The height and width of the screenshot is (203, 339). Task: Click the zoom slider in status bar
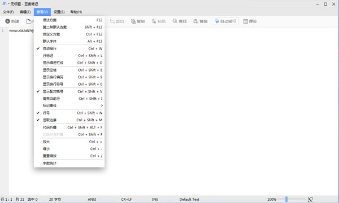pos(291,199)
